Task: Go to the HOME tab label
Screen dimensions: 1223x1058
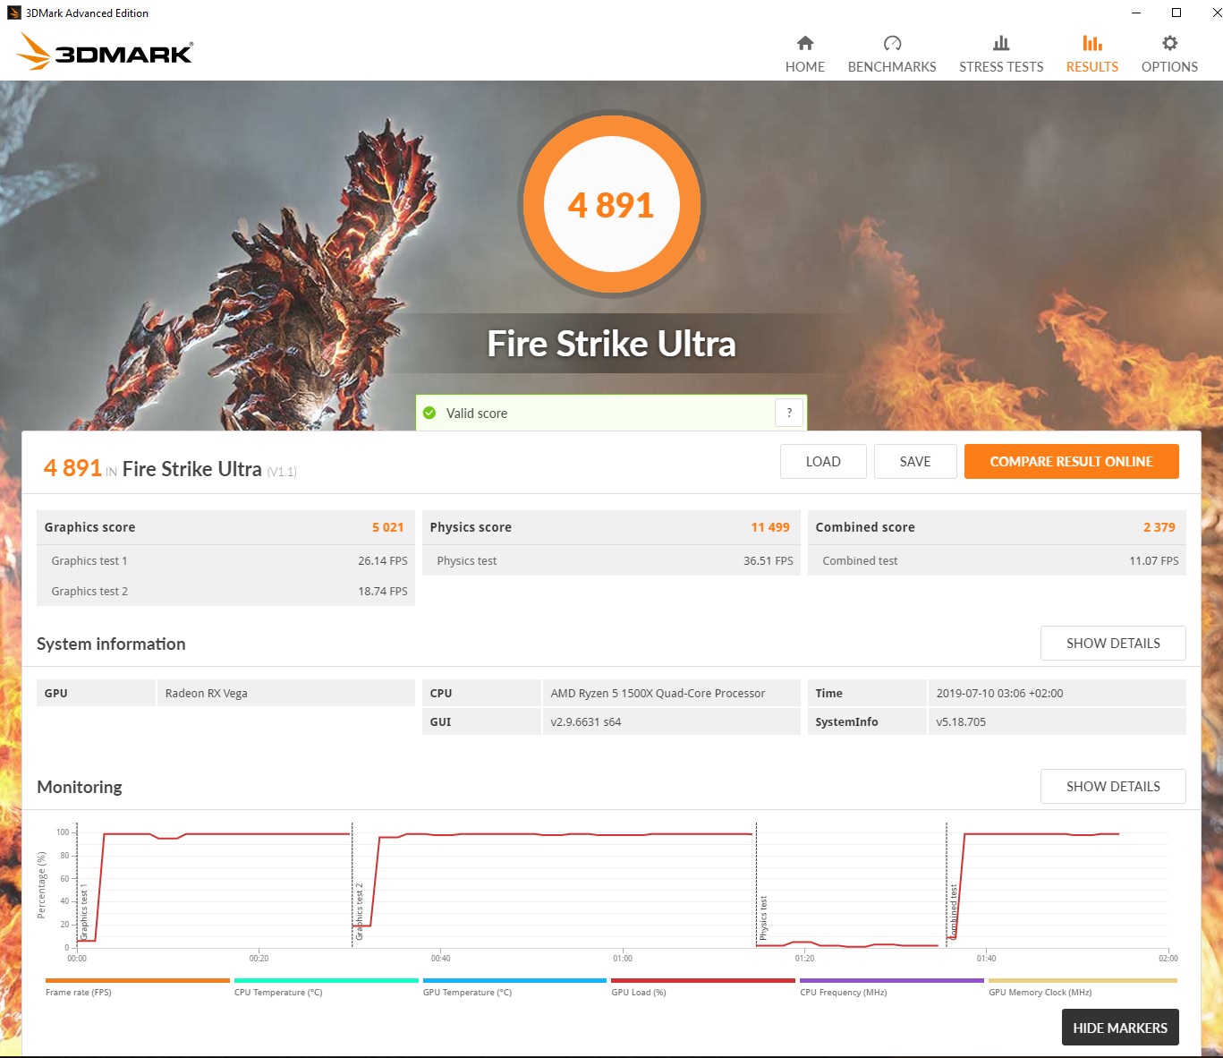Action: (805, 67)
